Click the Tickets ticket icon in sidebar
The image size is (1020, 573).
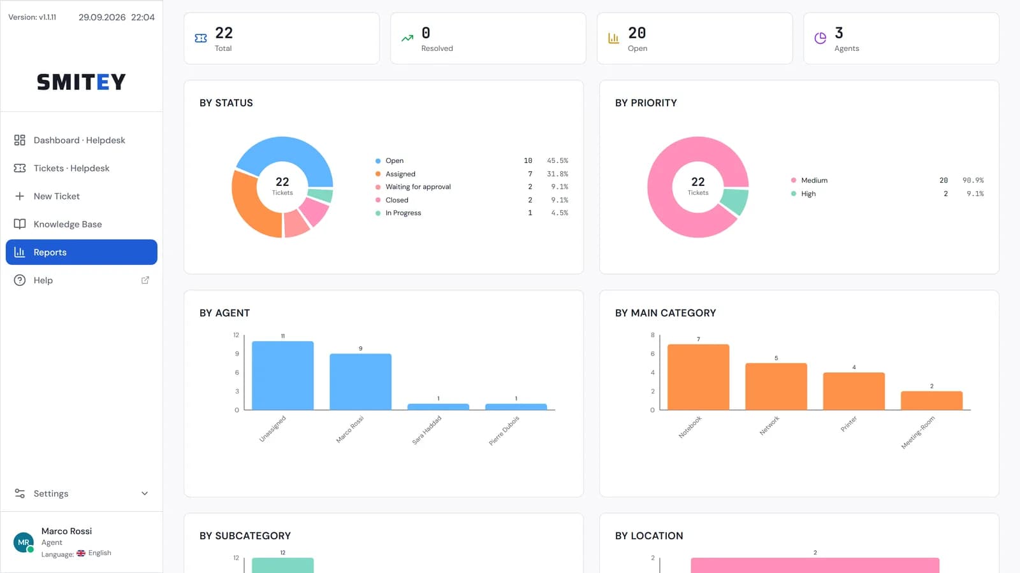20,168
